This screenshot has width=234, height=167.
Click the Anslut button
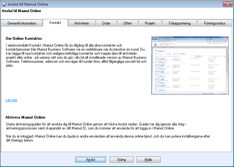click(x=91, y=160)
